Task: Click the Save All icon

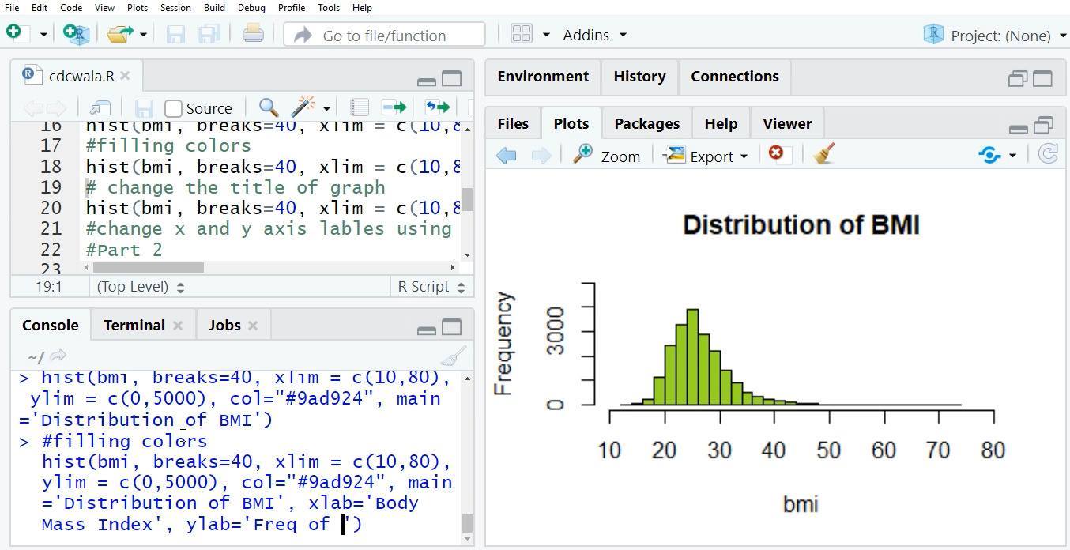Action: pyautogui.click(x=209, y=34)
